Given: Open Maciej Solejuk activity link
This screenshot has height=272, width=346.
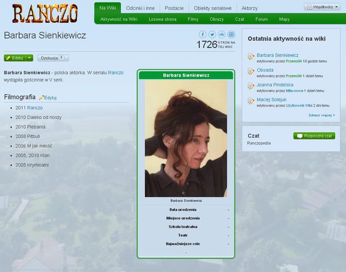Looking at the screenshot, I should [271, 99].
